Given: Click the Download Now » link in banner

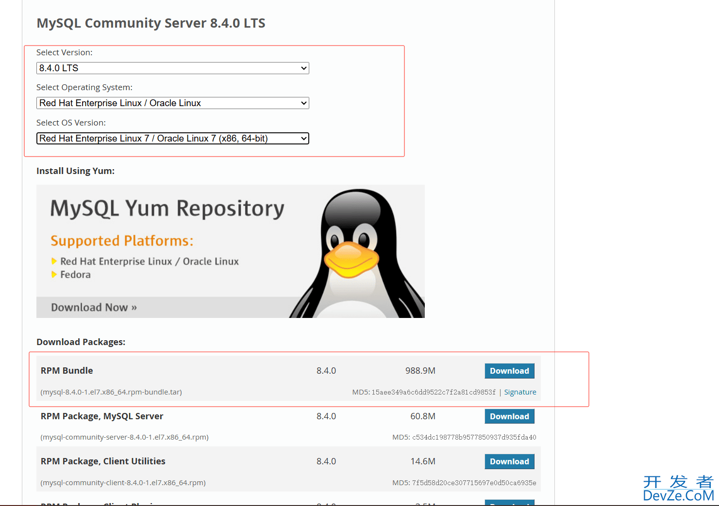Looking at the screenshot, I should coord(94,307).
